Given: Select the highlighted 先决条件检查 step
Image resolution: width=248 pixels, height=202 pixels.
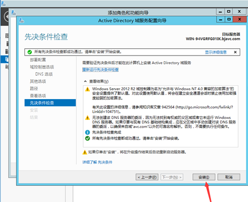Looking at the screenshot, I should coord(50,103).
